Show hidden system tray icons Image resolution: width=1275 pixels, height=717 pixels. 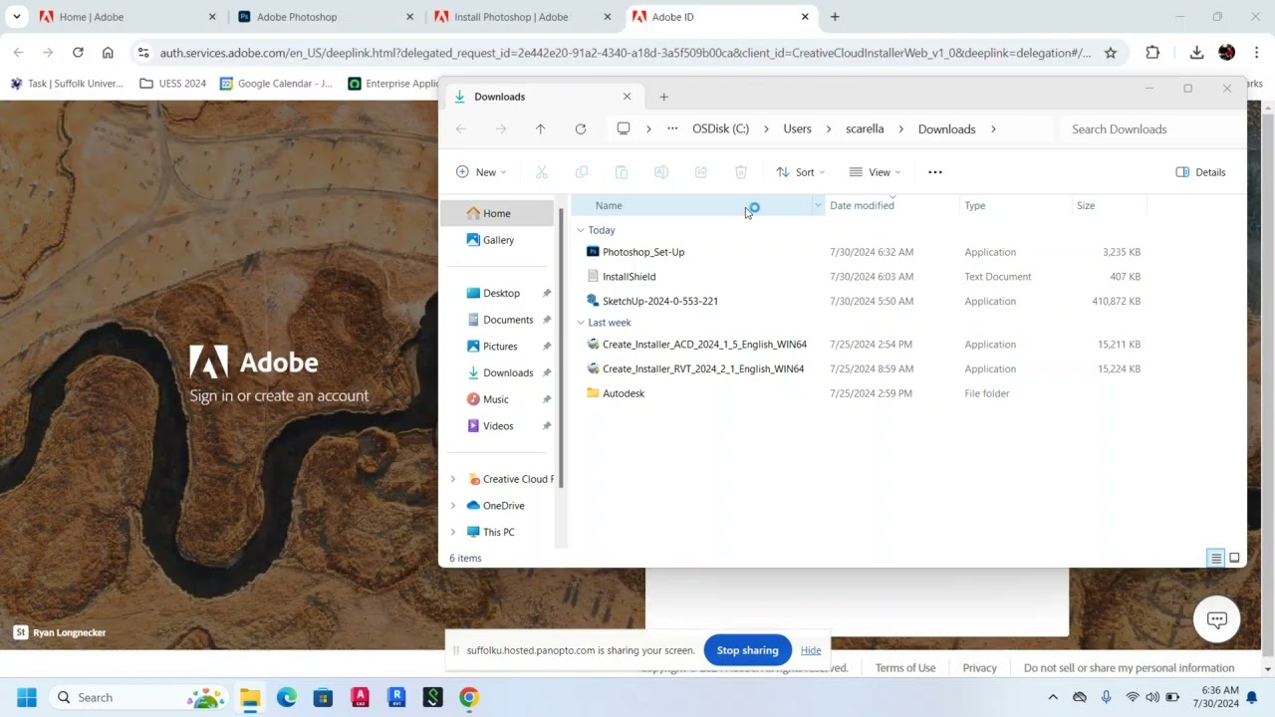(1053, 697)
